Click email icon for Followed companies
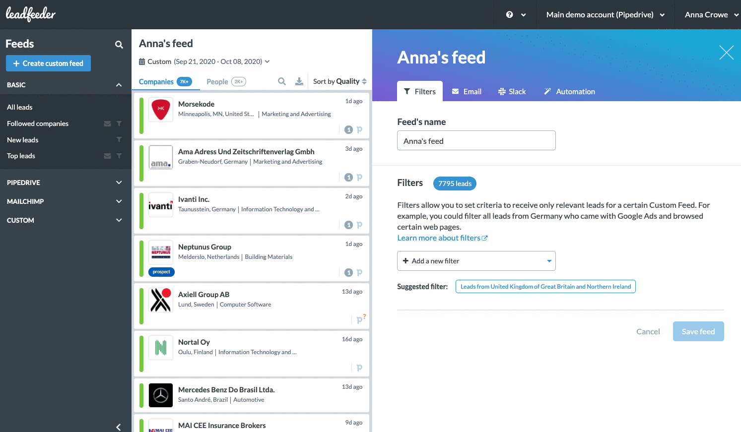This screenshot has height=432, width=741. tap(107, 123)
